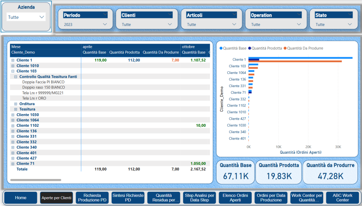Image resolution: width=362 pixels, height=206 pixels.
Task: Collapse Controllo Qualità Tessitura Fanti group
Action: point(16,76)
